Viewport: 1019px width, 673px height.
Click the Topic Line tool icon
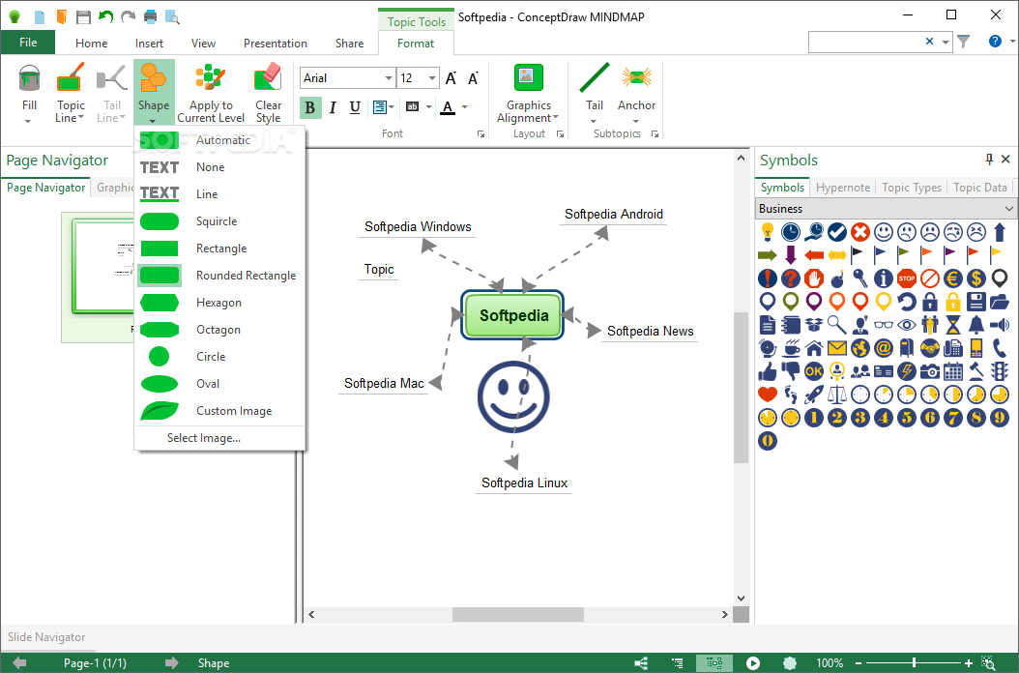tap(71, 77)
